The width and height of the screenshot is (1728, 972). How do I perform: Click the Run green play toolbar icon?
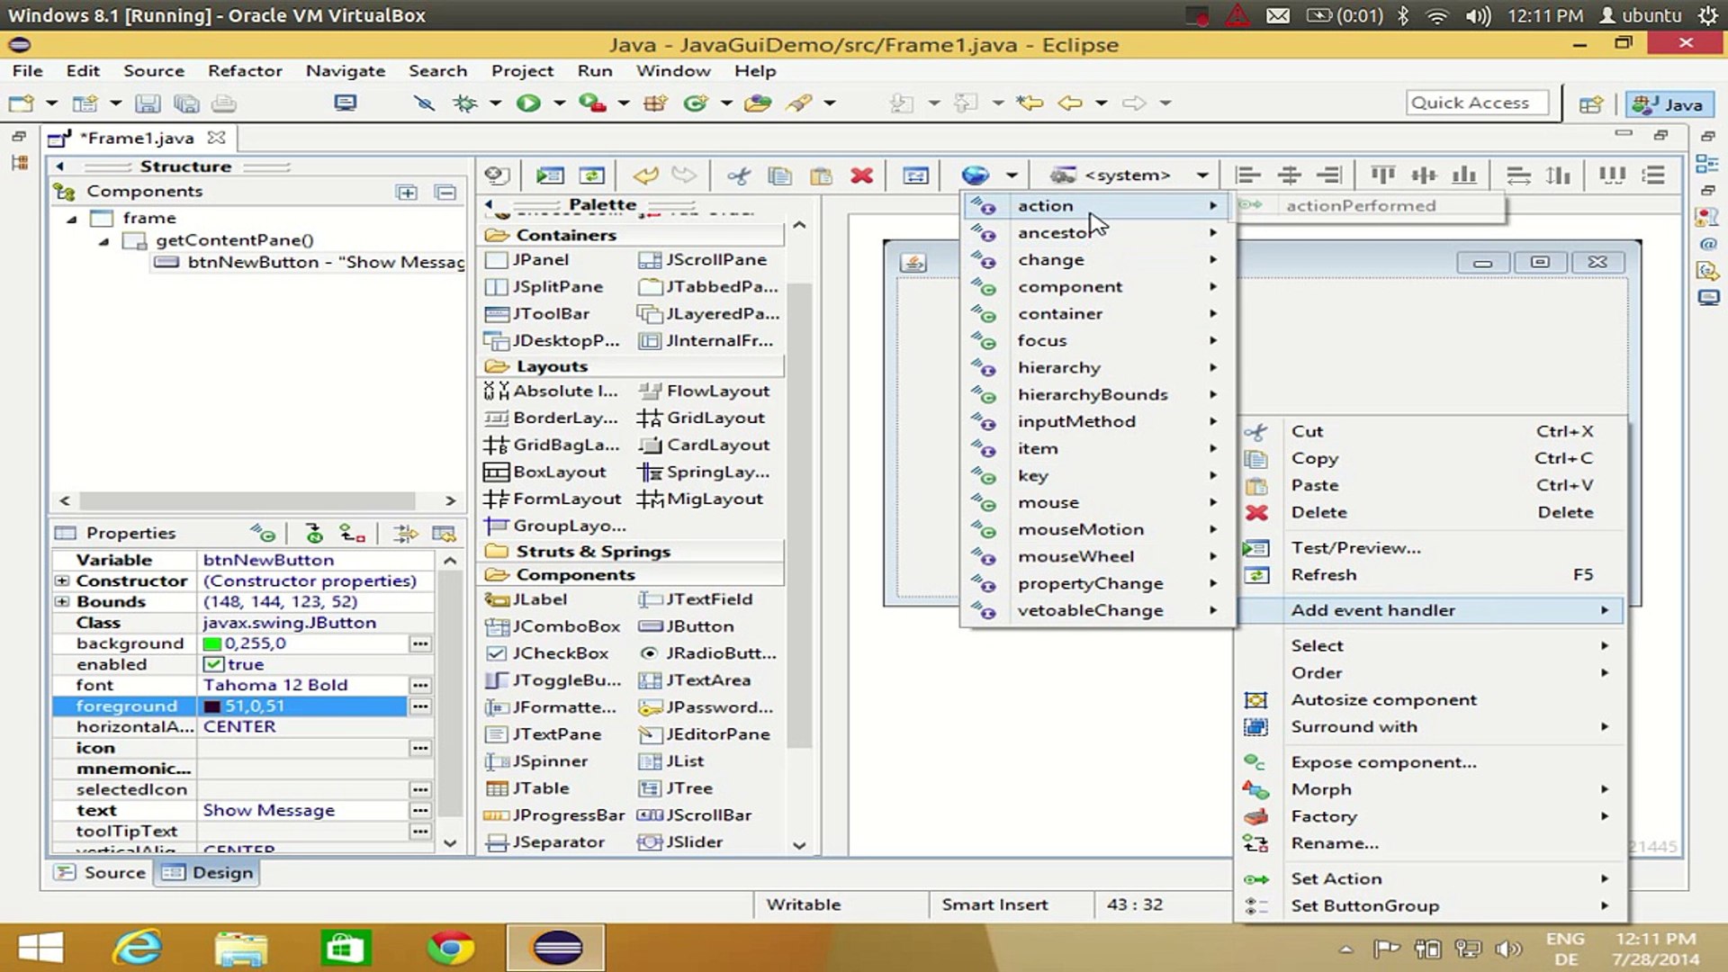click(x=528, y=103)
